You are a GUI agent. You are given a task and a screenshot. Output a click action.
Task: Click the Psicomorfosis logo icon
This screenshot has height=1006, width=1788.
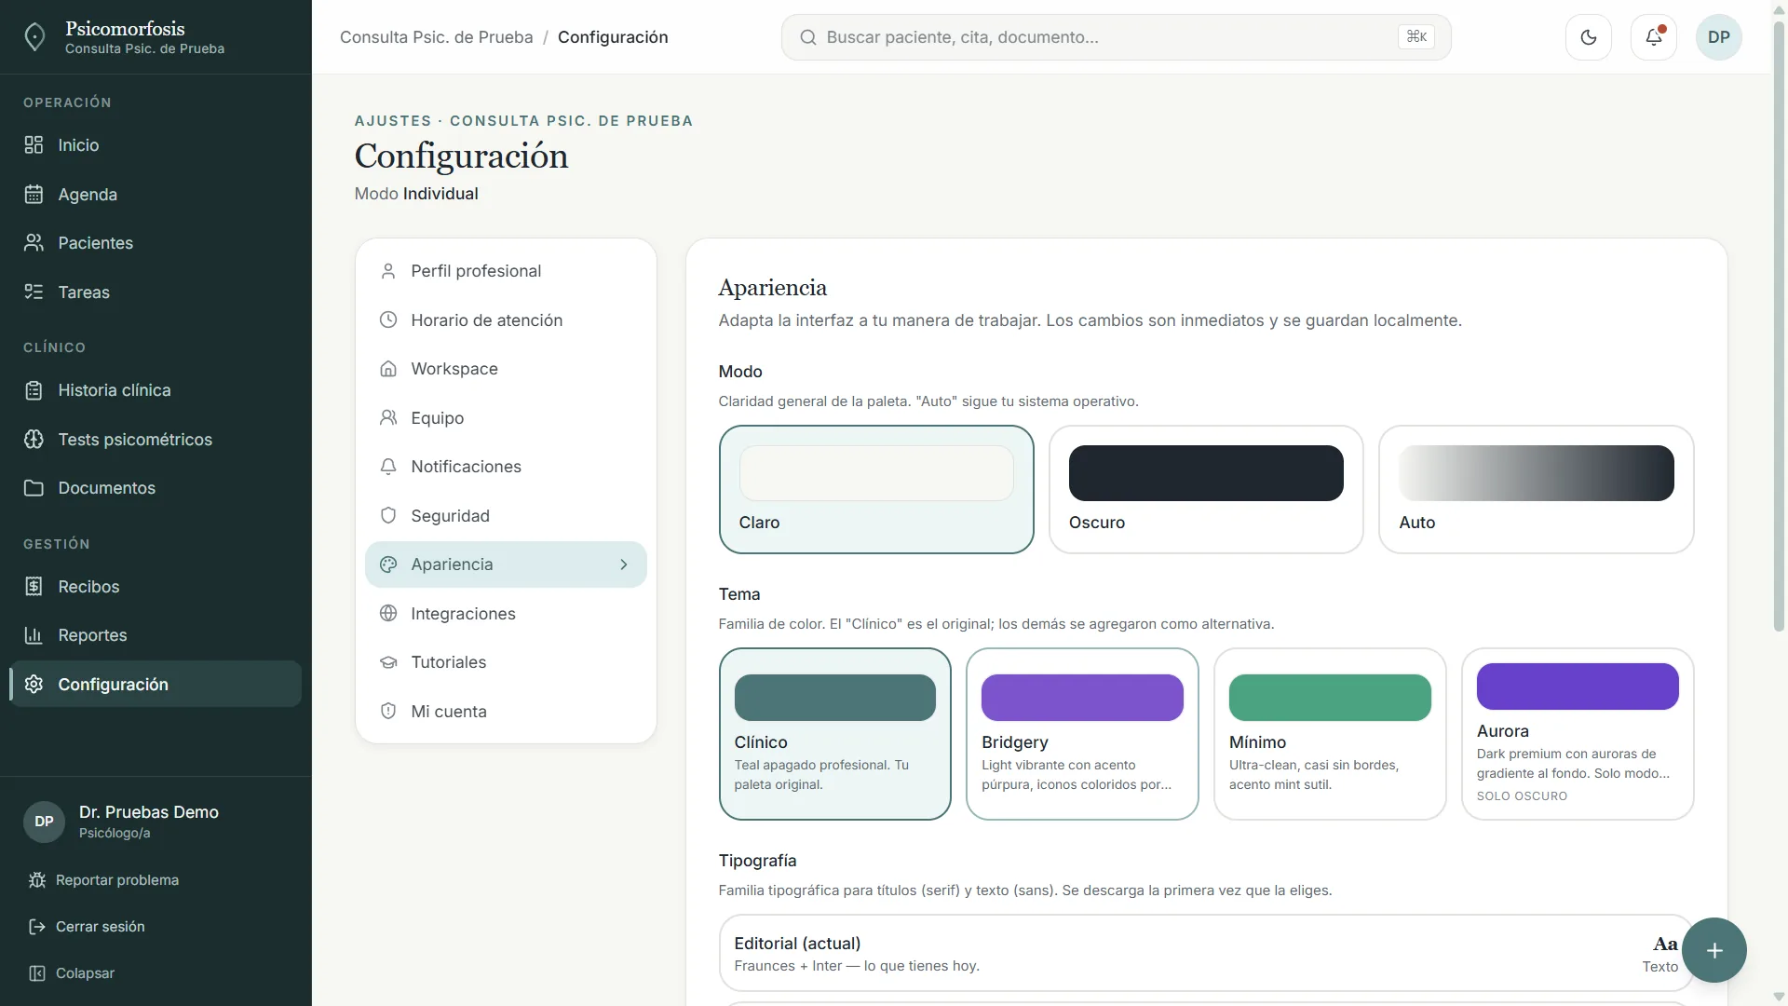pyautogui.click(x=34, y=37)
